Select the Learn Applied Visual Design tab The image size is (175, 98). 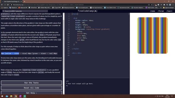coord(11,2)
